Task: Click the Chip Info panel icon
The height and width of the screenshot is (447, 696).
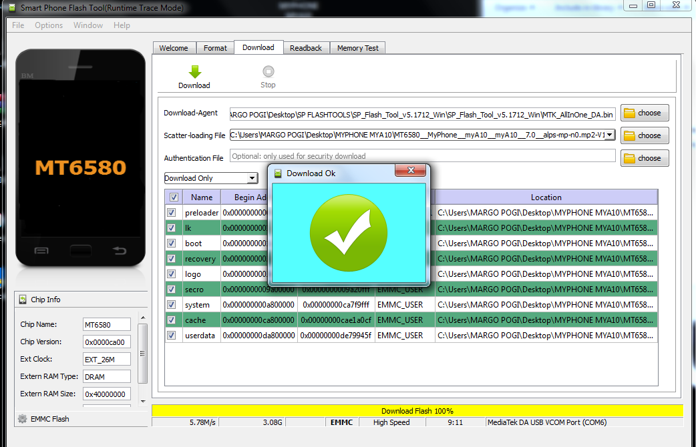Action: click(x=23, y=300)
